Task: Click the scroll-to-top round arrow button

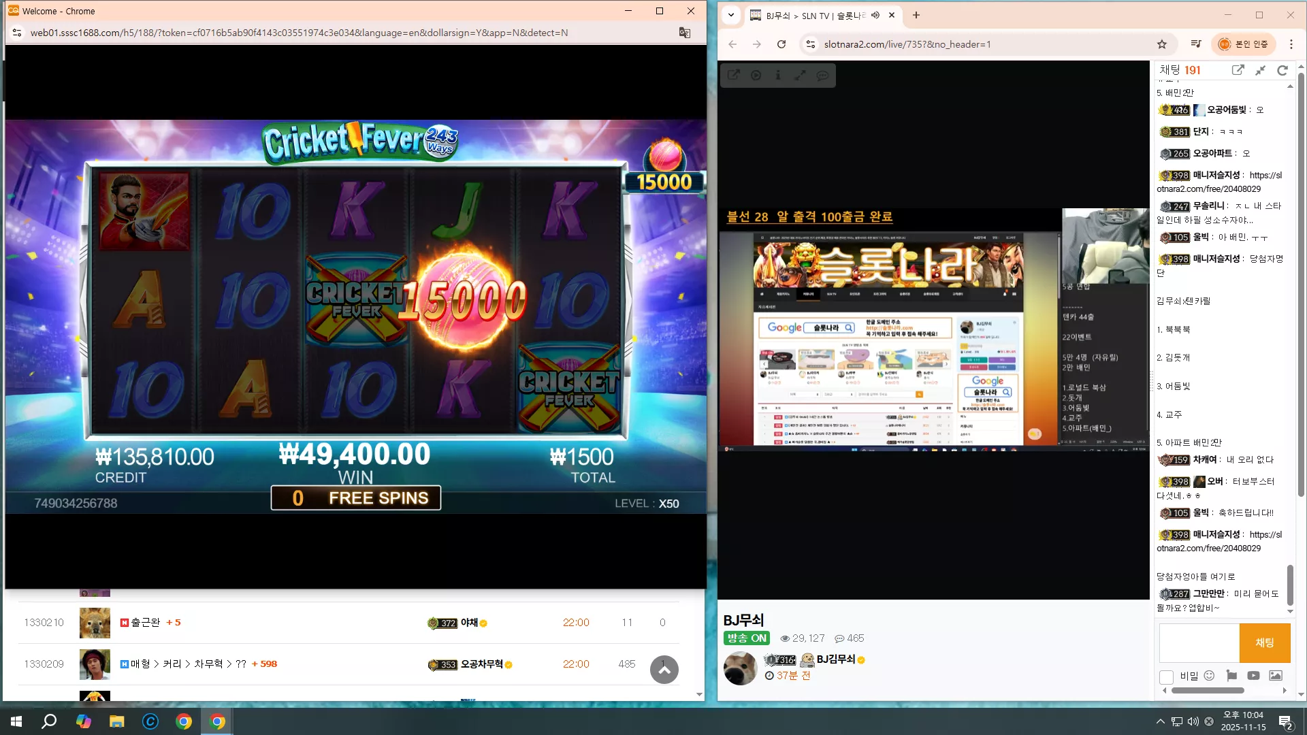Action: click(x=664, y=670)
